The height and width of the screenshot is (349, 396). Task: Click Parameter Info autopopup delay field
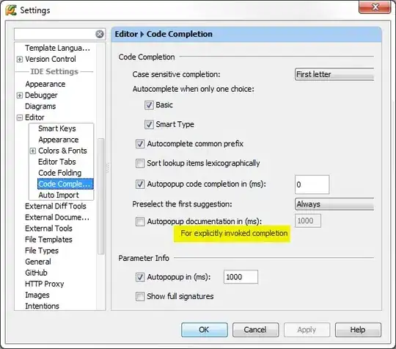(241, 277)
